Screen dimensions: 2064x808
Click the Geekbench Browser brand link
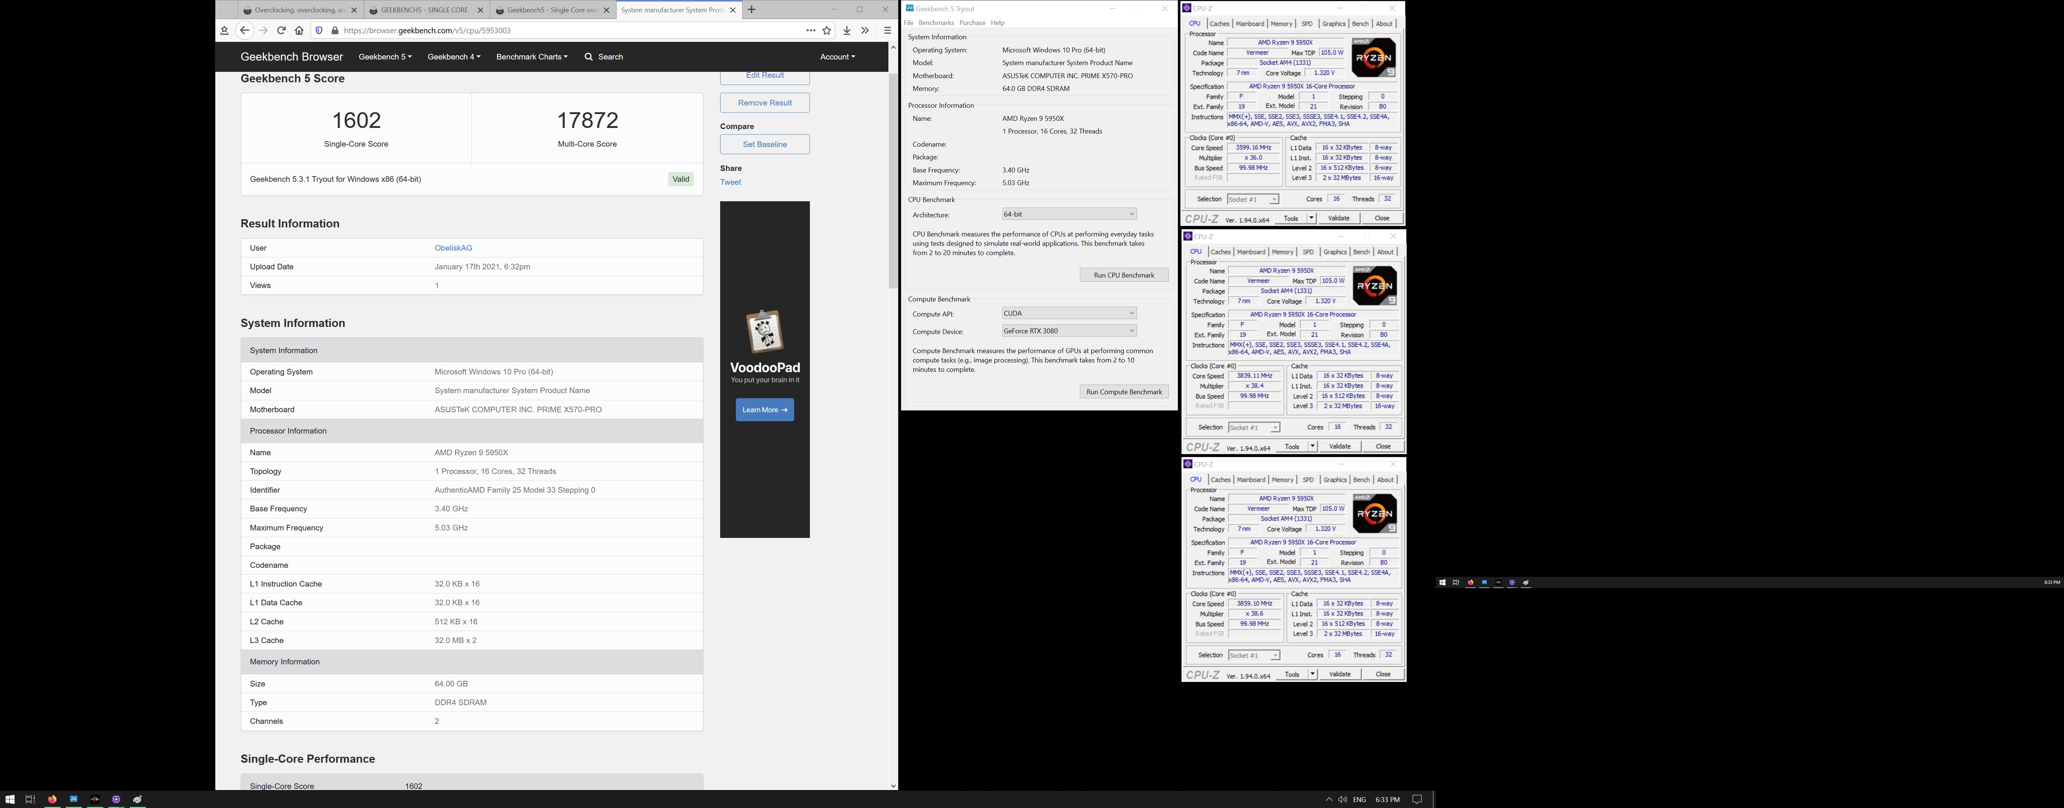tap(292, 57)
